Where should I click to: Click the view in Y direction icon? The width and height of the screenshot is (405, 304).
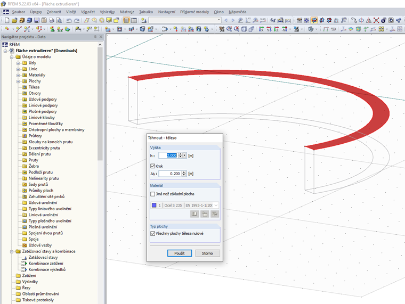269,29
